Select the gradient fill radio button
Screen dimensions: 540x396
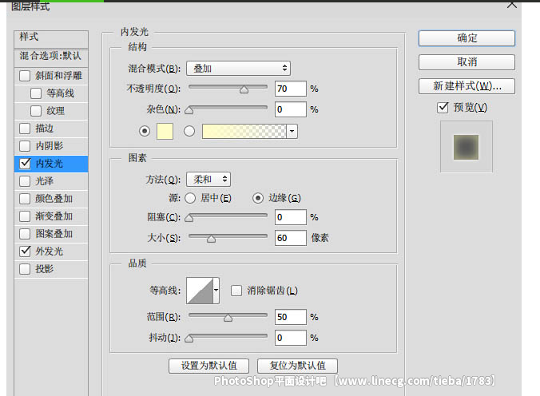click(190, 131)
